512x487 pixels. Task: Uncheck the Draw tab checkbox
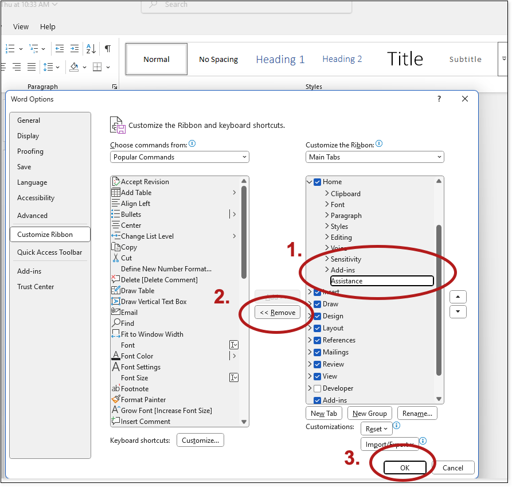coord(318,304)
